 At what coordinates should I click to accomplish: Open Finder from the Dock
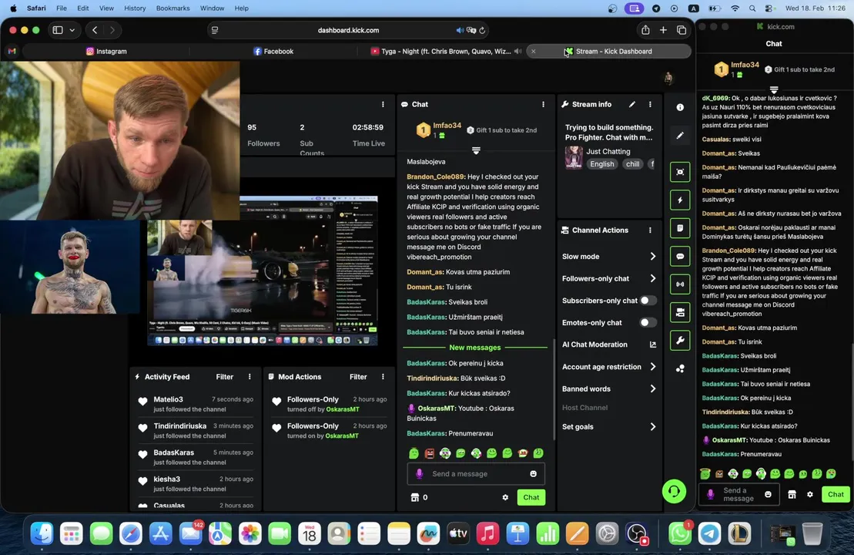42,533
